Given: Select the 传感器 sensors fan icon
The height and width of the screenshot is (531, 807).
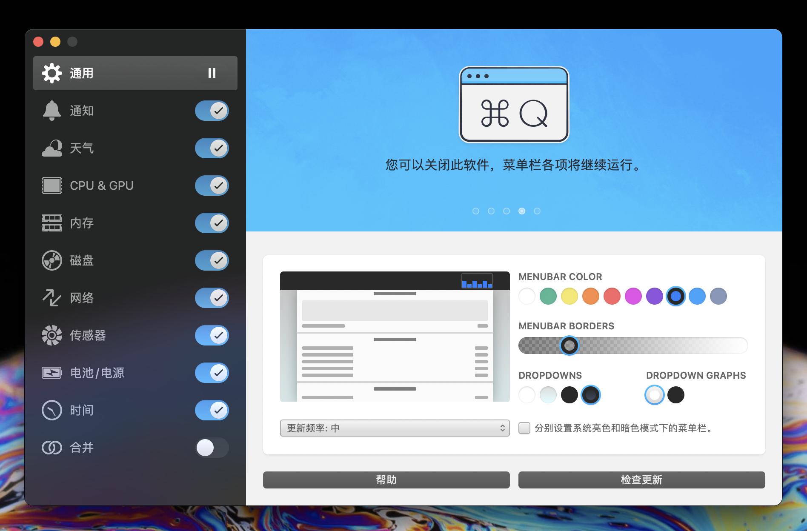Looking at the screenshot, I should coord(52,335).
